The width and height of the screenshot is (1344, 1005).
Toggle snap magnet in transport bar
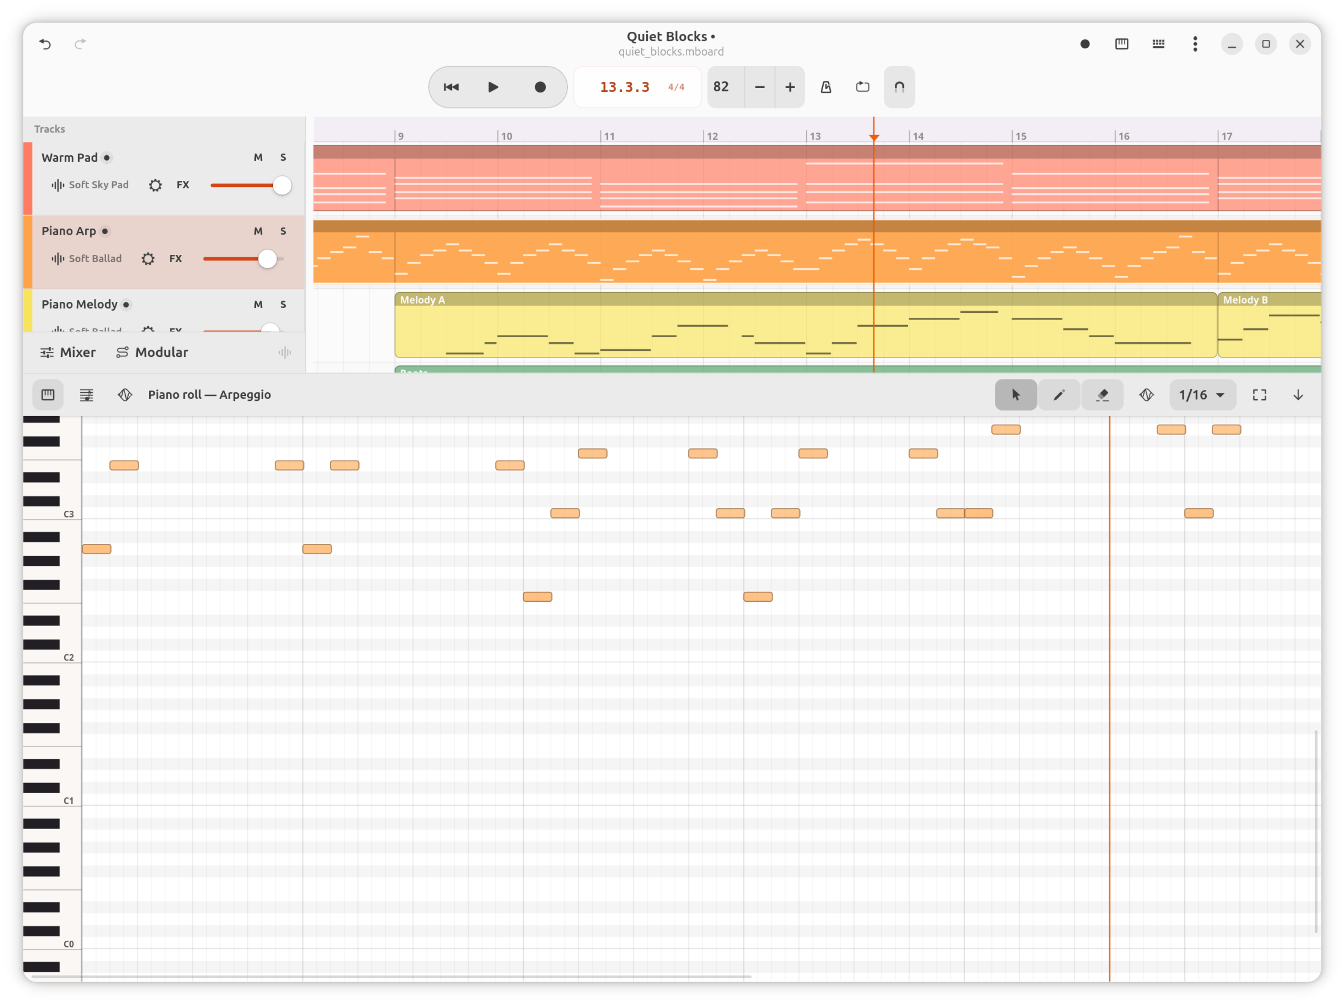pyautogui.click(x=899, y=87)
